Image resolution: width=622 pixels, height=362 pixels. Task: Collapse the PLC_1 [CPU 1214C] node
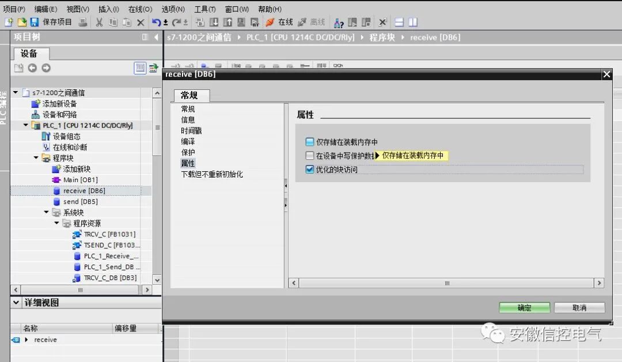pyautogui.click(x=26, y=125)
